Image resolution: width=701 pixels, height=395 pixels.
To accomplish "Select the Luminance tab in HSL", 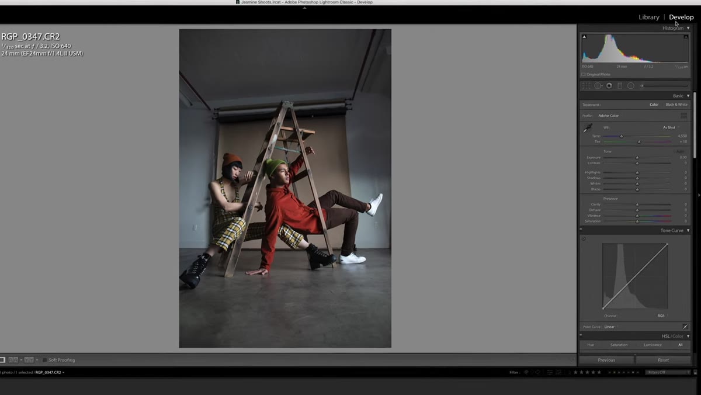I will pos(653,345).
